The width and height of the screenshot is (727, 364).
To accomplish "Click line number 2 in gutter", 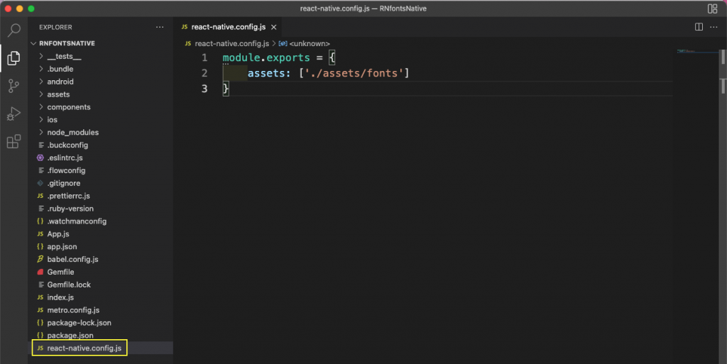I will [204, 73].
